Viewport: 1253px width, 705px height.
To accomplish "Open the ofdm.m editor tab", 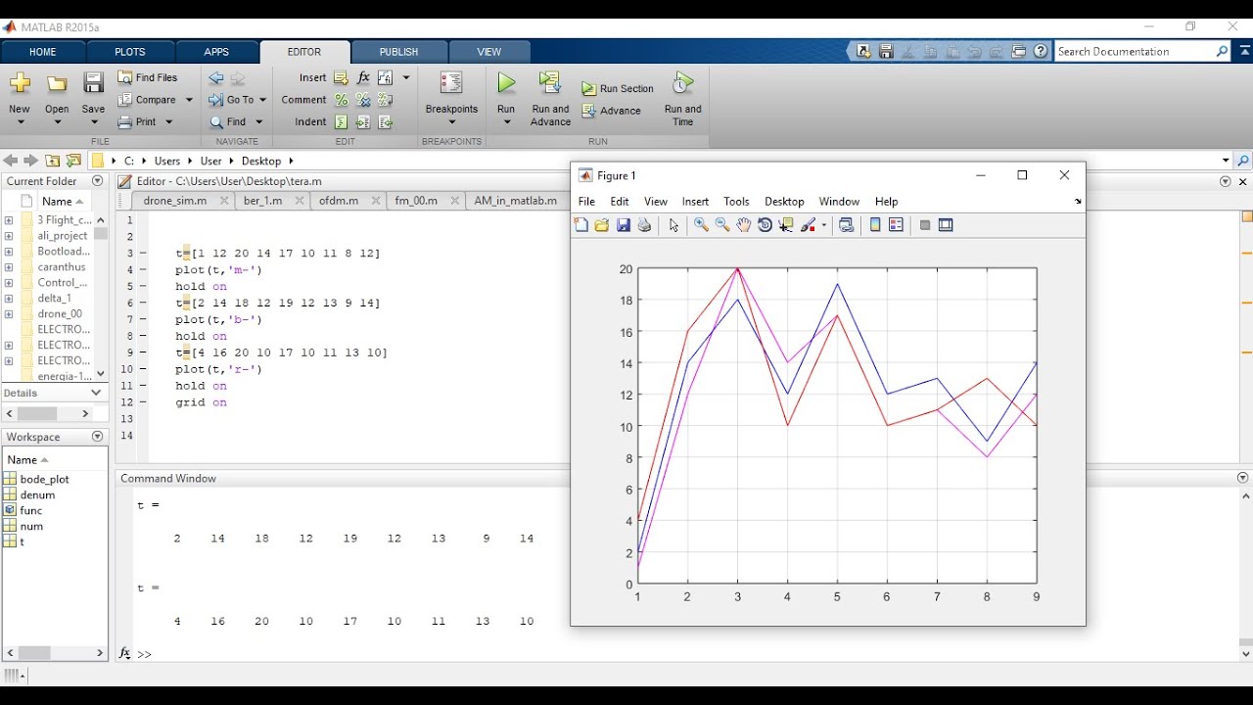I will coord(339,201).
